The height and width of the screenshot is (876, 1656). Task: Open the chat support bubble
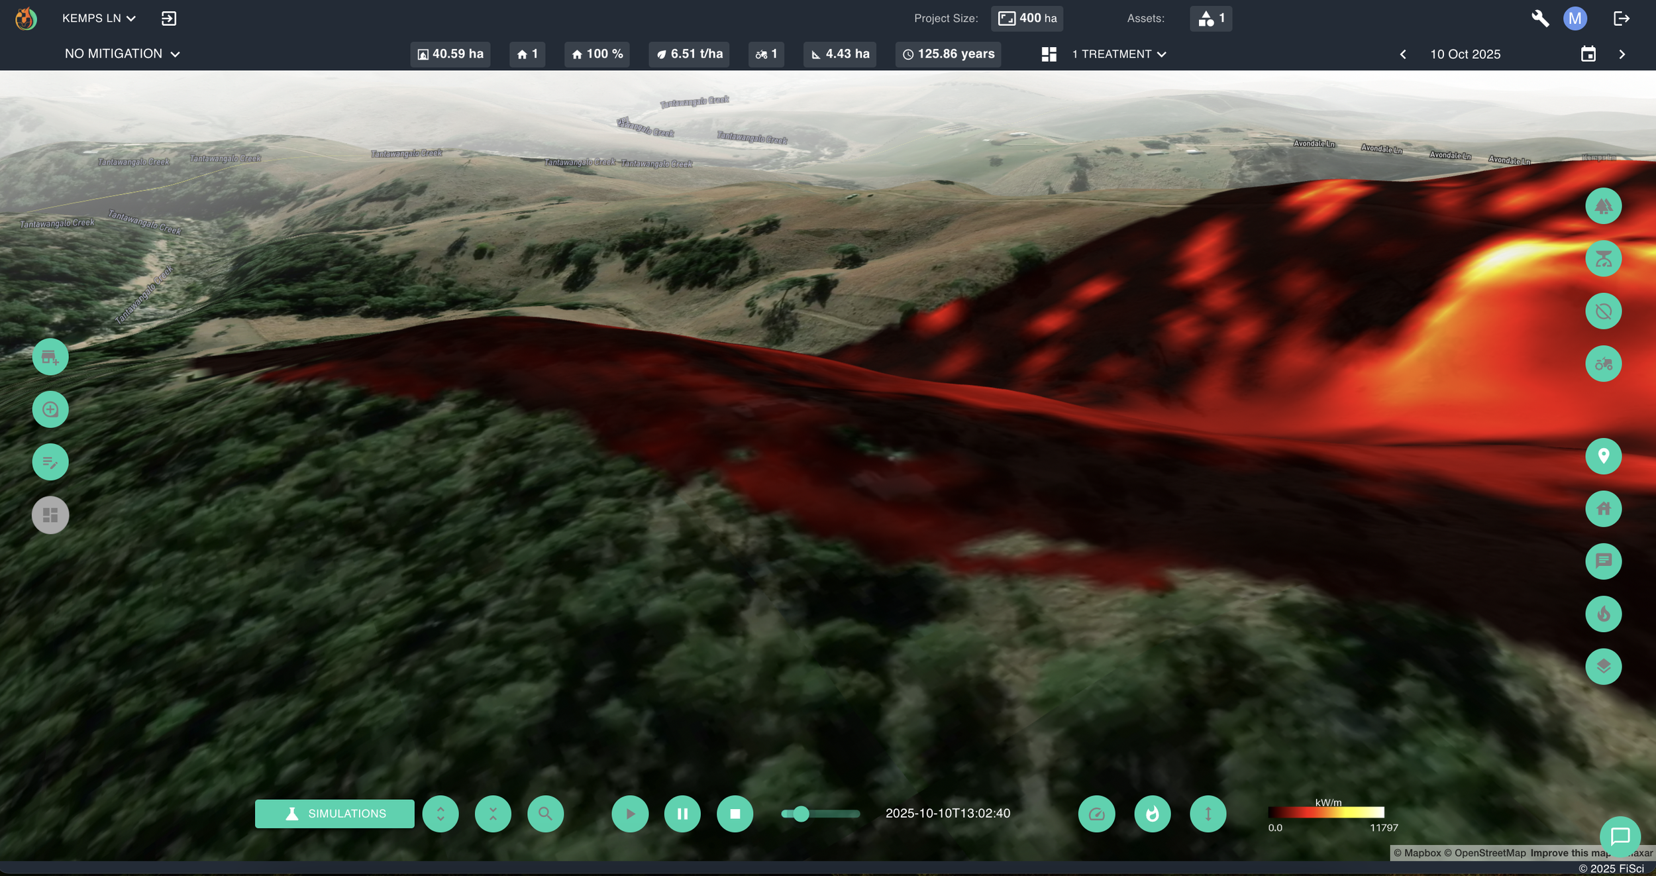[x=1620, y=837]
